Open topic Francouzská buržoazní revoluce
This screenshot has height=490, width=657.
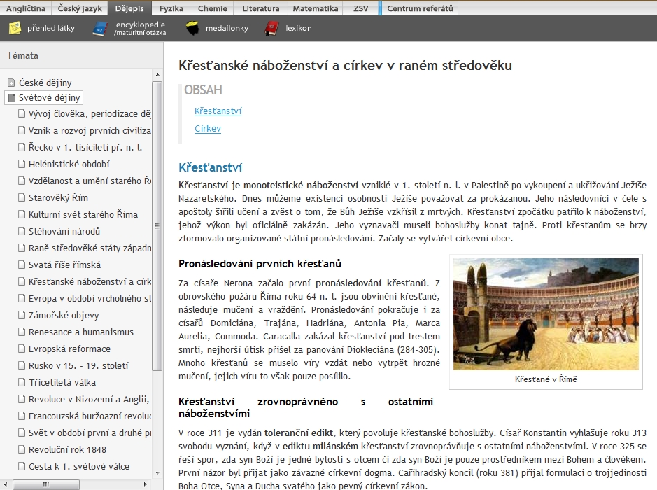pos(90,416)
